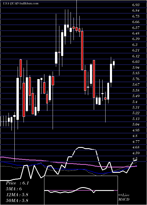The image size is (147, 205).
Task: Select the 6.75 price axis label
Action: tap(136, 16)
